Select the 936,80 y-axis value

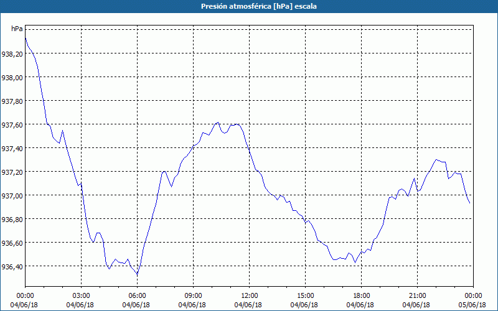pos(12,220)
